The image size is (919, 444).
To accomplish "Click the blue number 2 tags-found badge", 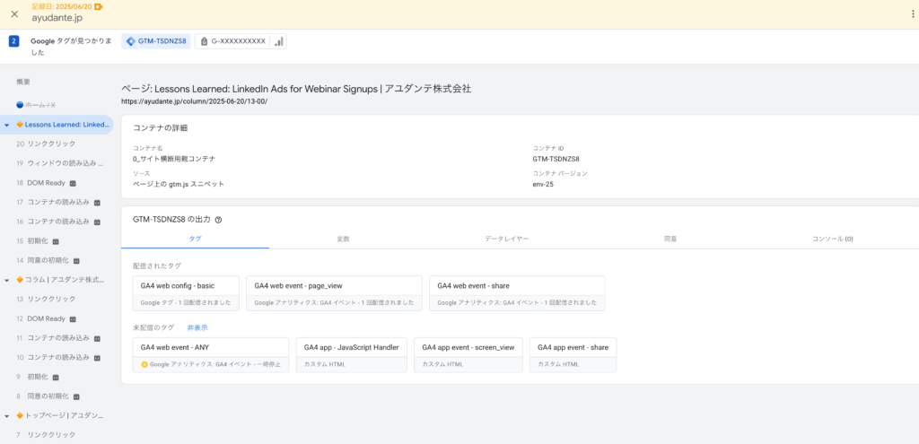I will [x=14, y=41].
